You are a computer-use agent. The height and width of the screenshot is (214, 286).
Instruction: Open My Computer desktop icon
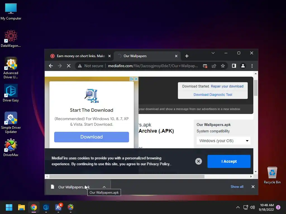pos(11,11)
